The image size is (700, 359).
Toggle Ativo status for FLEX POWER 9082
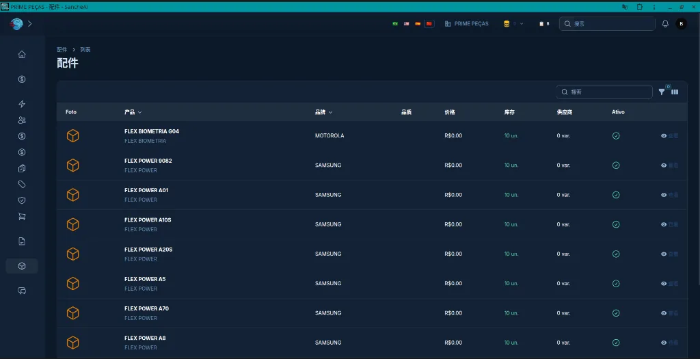[616, 165]
